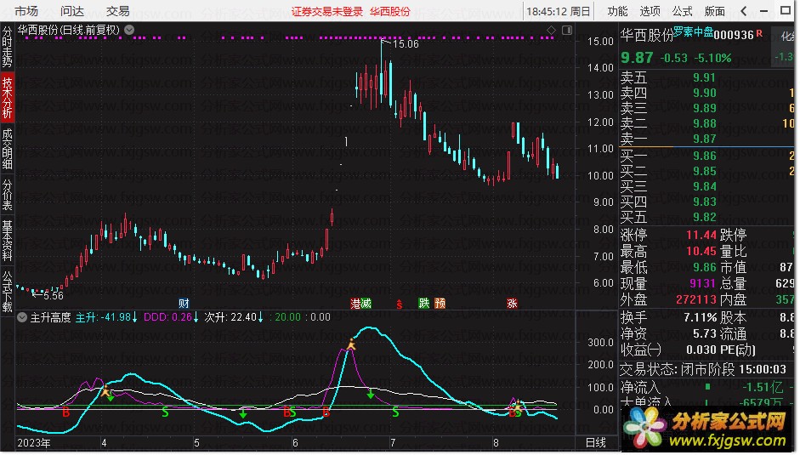
Task: Open the 功能 menu
Action: point(618,11)
